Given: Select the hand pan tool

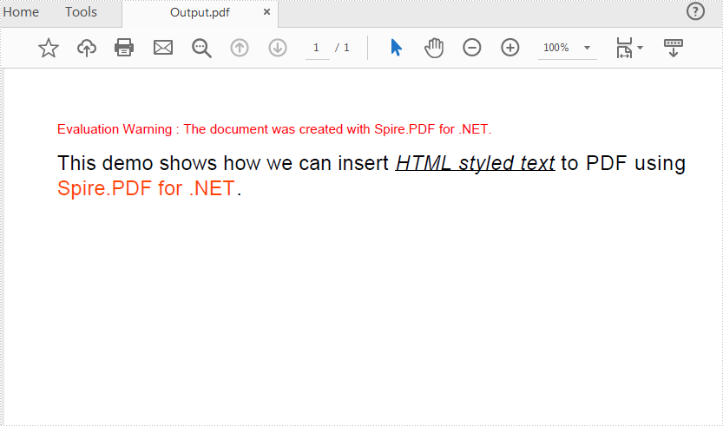Looking at the screenshot, I should pyautogui.click(x=434, y=48).
